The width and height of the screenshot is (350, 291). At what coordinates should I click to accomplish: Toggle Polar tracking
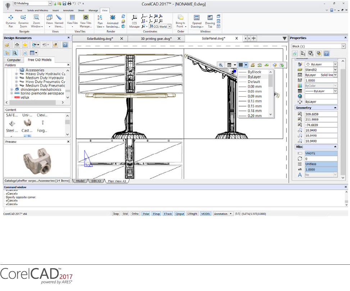click(146, 214)
